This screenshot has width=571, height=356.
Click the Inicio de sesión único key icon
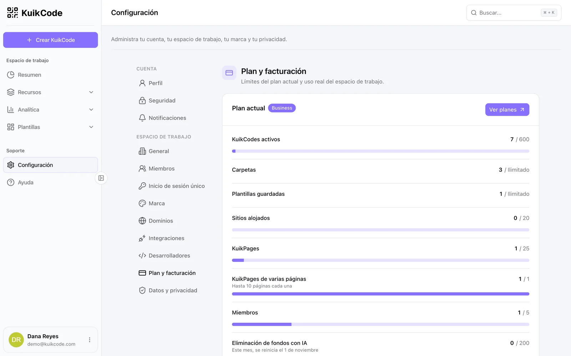coord(142,186)
